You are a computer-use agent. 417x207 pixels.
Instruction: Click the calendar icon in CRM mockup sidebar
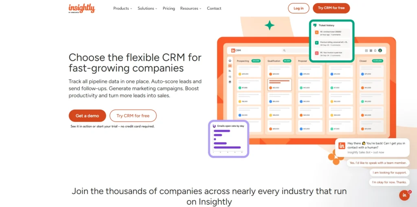click(230, 82)
